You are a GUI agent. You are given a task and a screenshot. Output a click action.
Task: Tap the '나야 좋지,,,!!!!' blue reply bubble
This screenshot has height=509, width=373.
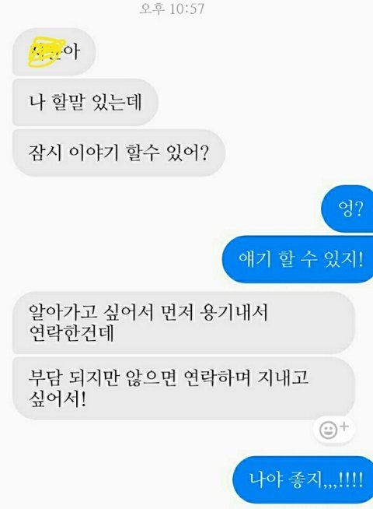(303, 479)
